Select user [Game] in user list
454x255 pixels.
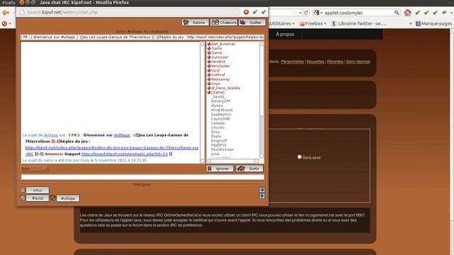pyautogui.click(x=218, y=92)
